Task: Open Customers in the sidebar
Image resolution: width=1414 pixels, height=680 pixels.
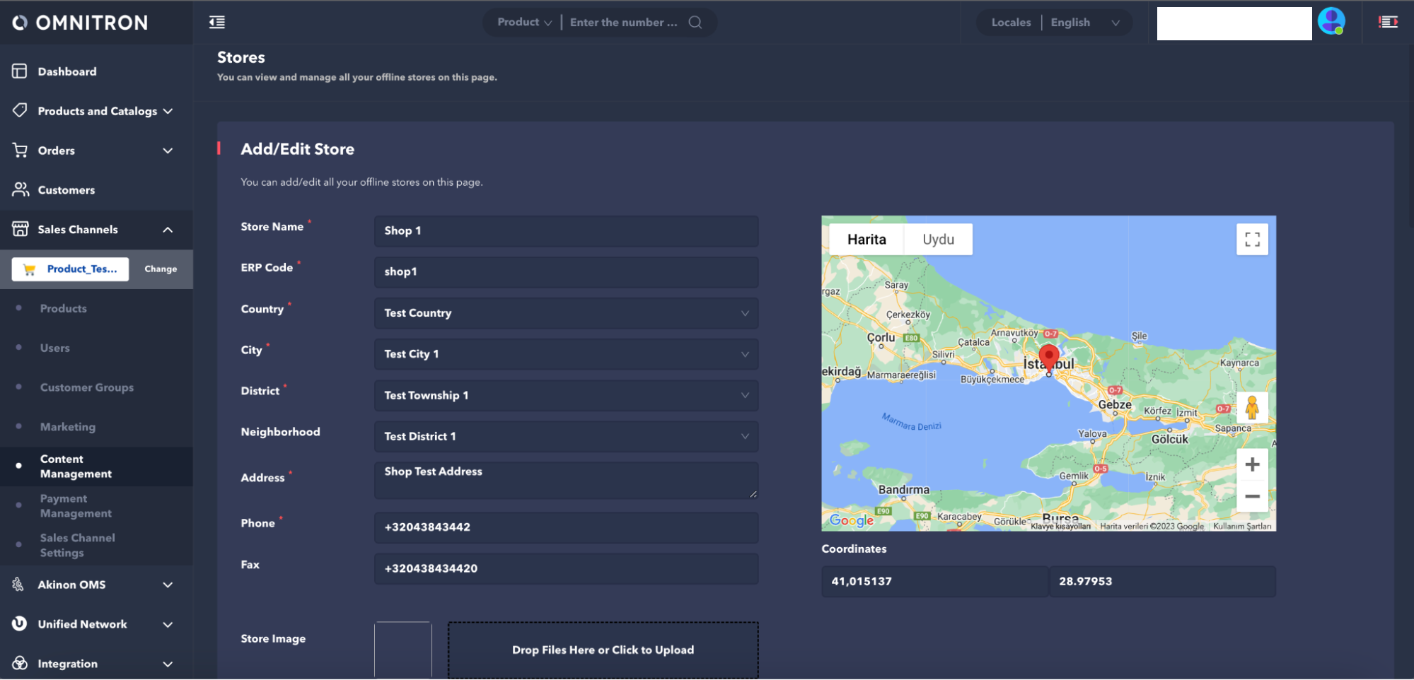Action: [66, 190]
